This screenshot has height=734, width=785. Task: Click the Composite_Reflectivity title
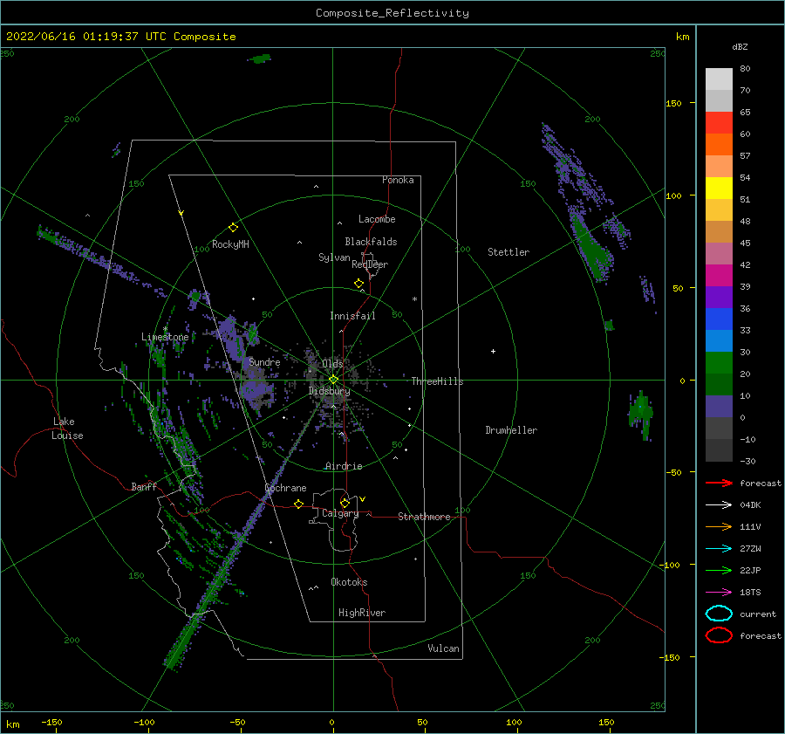392,13
